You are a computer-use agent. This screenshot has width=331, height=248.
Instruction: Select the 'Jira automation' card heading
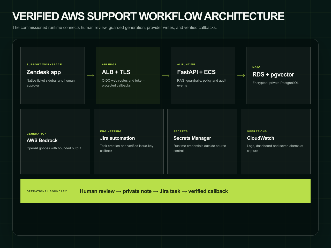pyautogui.click(x=117, y=138)
